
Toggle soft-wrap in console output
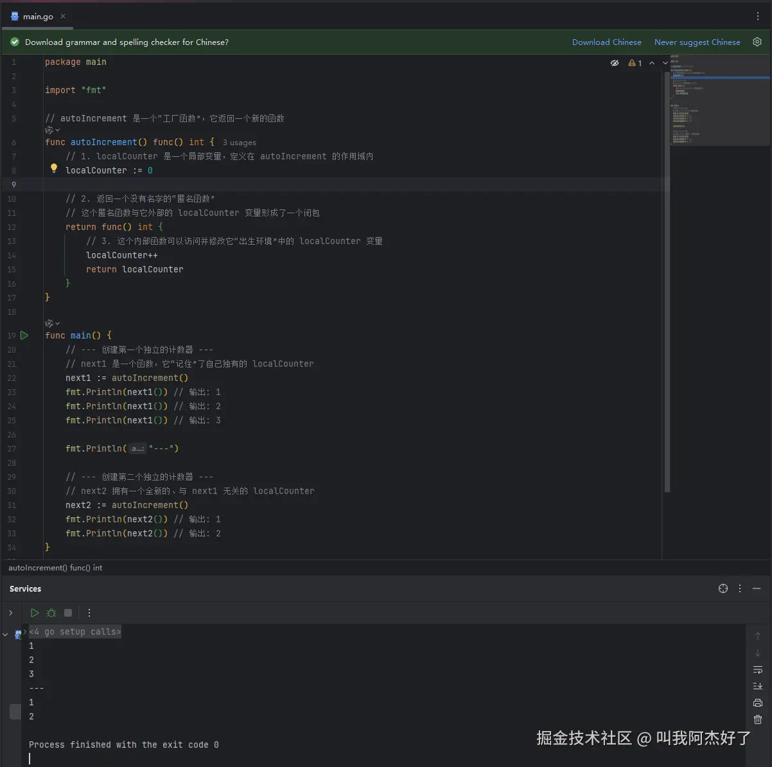758,669
